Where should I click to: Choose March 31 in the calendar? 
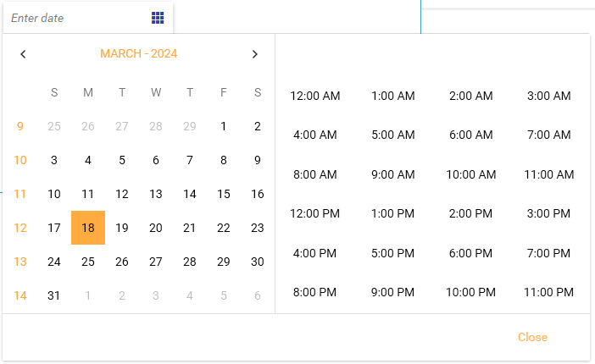coord(54,295)
